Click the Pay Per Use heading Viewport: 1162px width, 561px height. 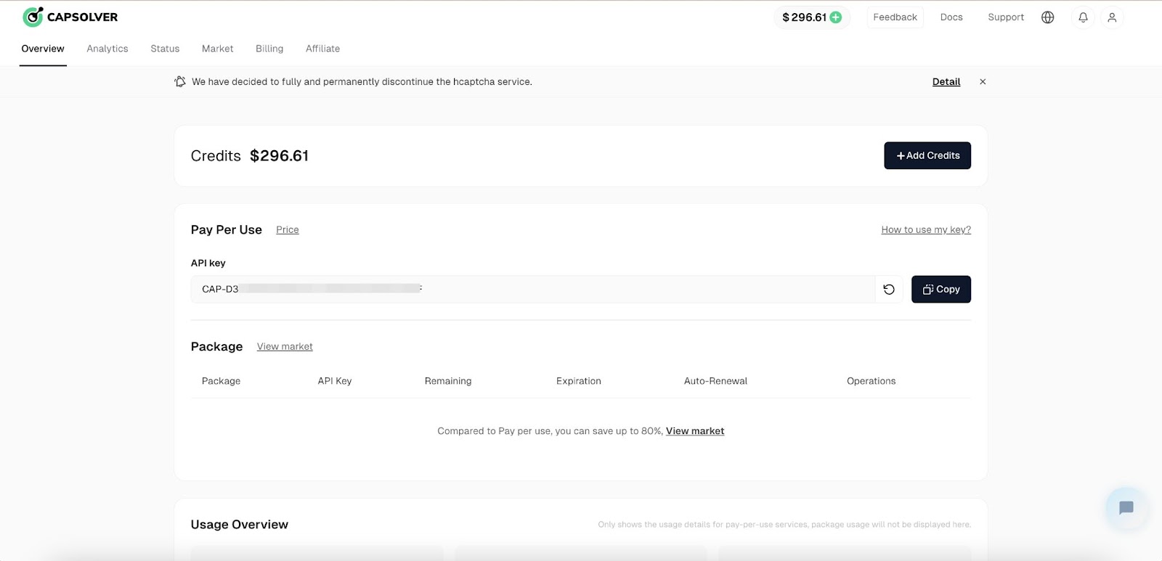click(227, 230)
